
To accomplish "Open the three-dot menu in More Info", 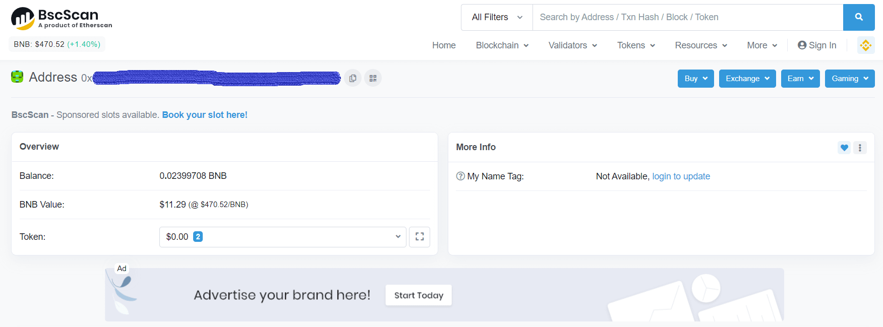I will [860, 148].
